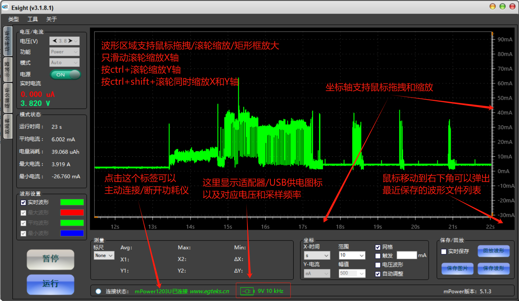519x301 pixels.
Task: Click the right arrow to increase voltage
Action: tap(70, 41)
